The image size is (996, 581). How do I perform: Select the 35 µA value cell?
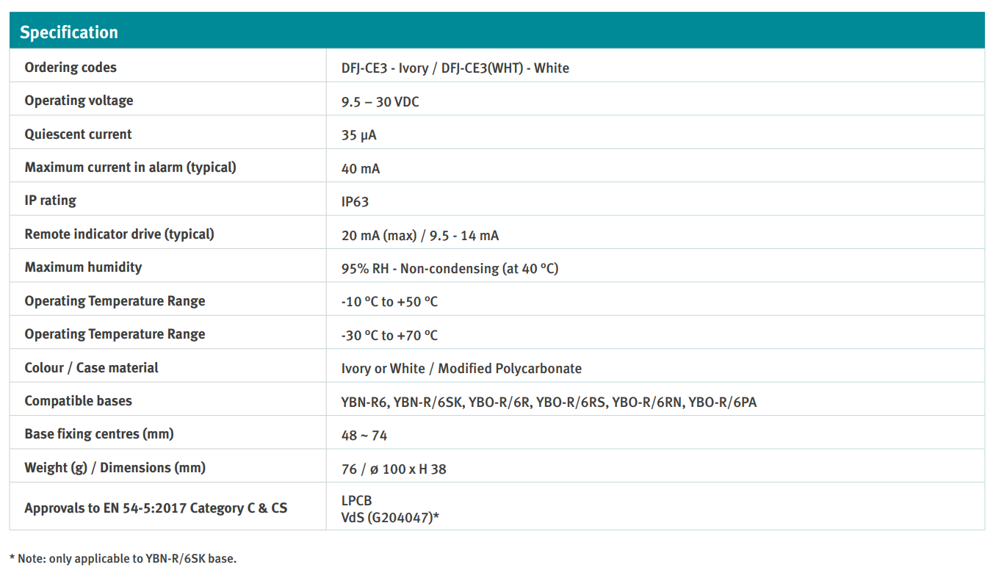tap(358, 135)
